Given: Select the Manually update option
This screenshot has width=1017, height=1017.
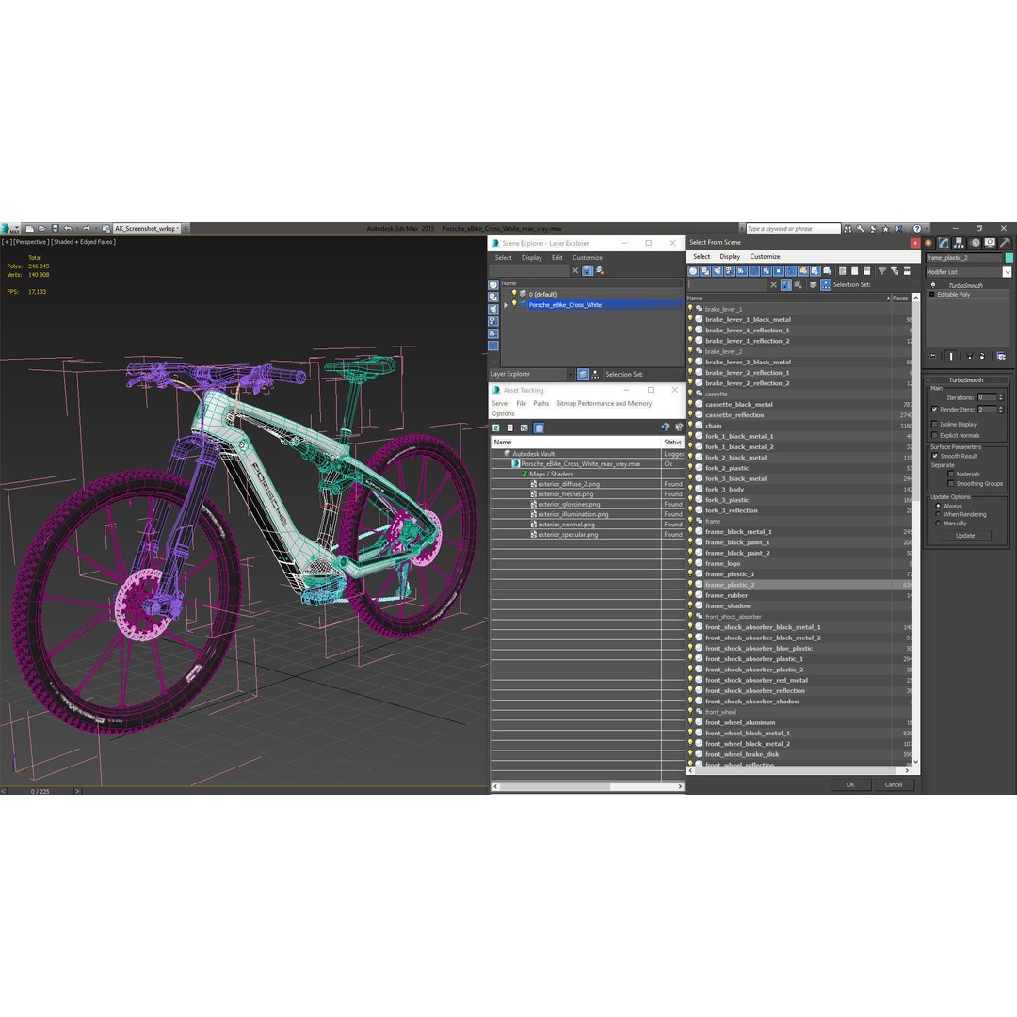Looking at the screenshot, I should (x=938, y=523).
